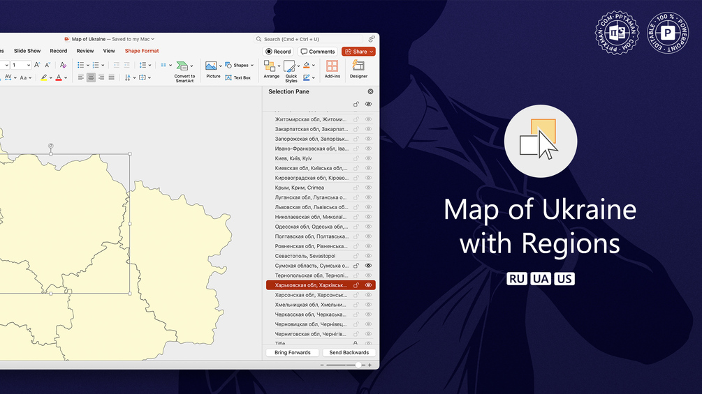Screen dimensions: 702x394
Task: Apply a bulleted list using Bullets icon
Action: coord(80,66)
